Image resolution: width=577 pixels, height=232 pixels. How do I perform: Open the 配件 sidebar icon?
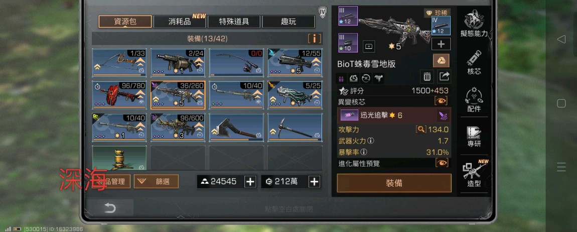(x=474, y=100)
